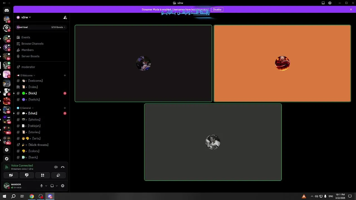Select the dark-background participant tile
This screenshot has width=356, height=200.
coord(143,63)
